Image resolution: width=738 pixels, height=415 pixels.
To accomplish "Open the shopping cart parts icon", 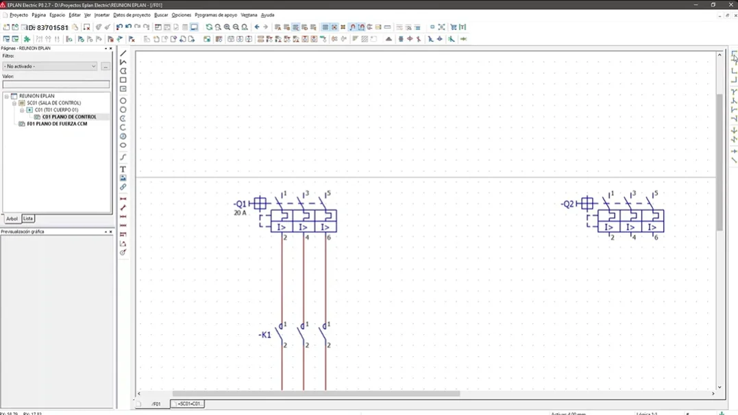I will pos(454,27).
